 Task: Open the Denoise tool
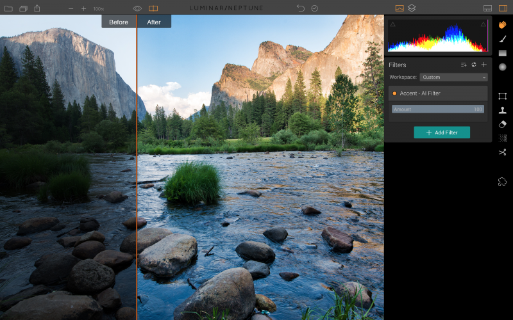coord(503,138)
